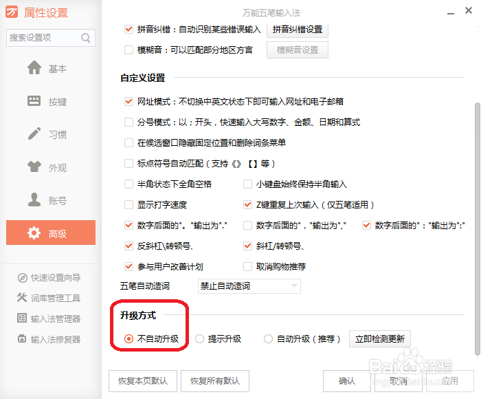The width and height of the screenshot is (481, 399).
Task: Select 自动升级（推荐）radio button
Action: pyautogui.click(x=269, y=338)
